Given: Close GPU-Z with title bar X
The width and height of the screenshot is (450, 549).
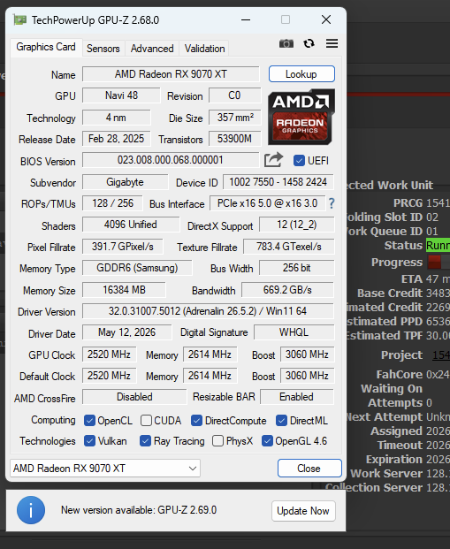Looking at the screenshot, I should coord(326,20).
